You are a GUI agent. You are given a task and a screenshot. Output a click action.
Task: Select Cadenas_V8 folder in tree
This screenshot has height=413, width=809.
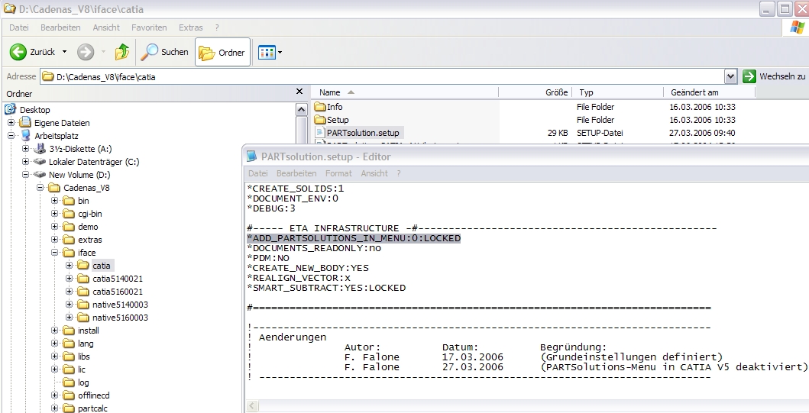point(86,188)
